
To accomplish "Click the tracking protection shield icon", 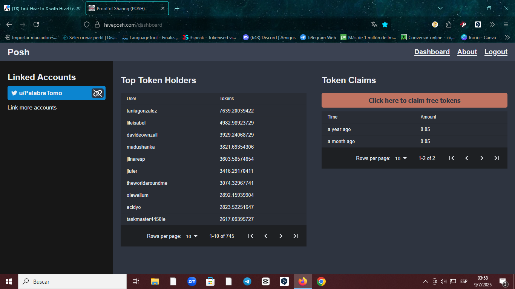I will (x=87, y=24).
